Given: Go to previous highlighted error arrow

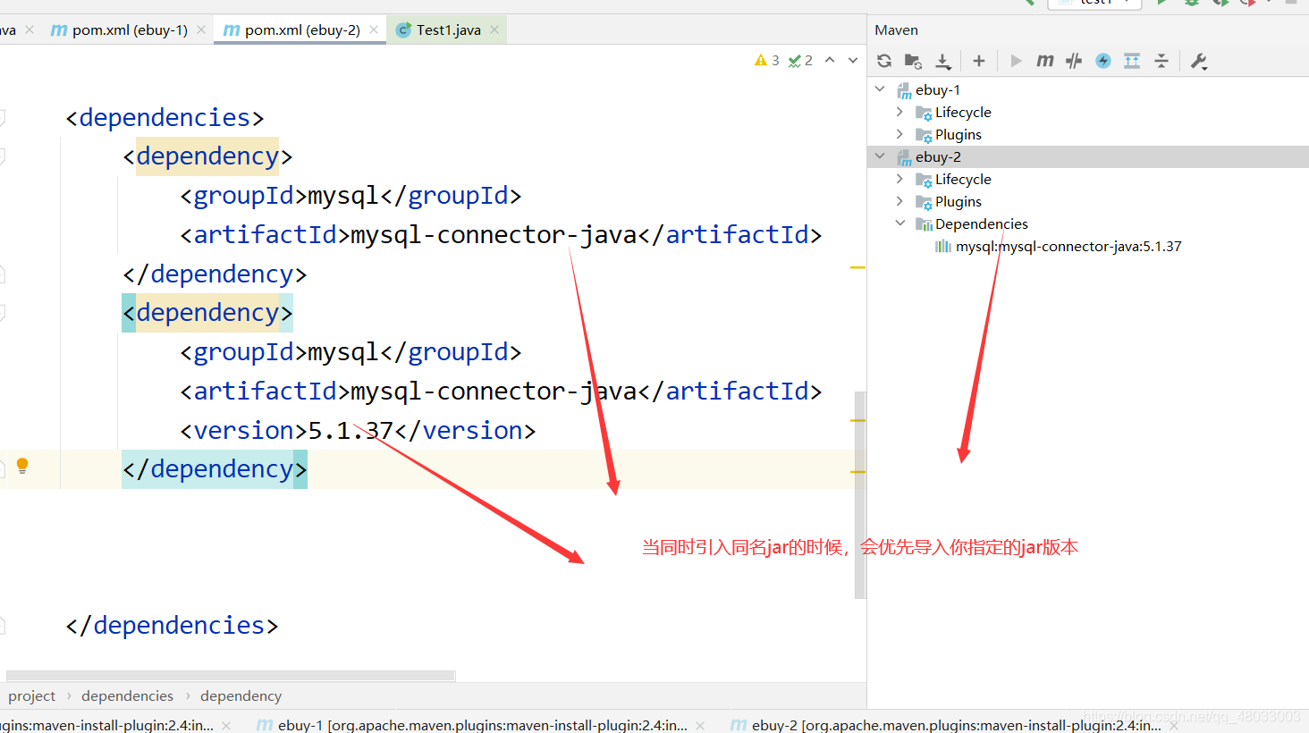Looking at the screenshot, I should pyautogui.click(x=830, y=60).
